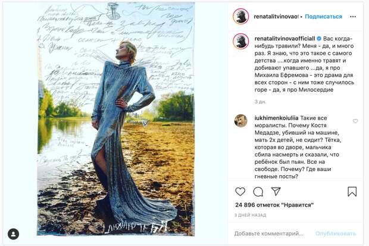View list of 24 896 likes
The width and height of the screenshot is (369, 246).
[x=274, y=205]
